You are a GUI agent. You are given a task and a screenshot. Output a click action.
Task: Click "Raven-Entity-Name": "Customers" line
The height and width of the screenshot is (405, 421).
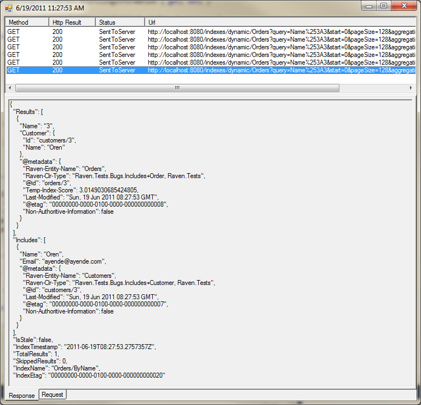pos(70,276)
